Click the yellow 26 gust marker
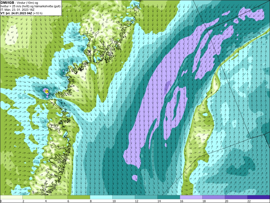This screenshot has width=270, height=203. pos(47,91)
